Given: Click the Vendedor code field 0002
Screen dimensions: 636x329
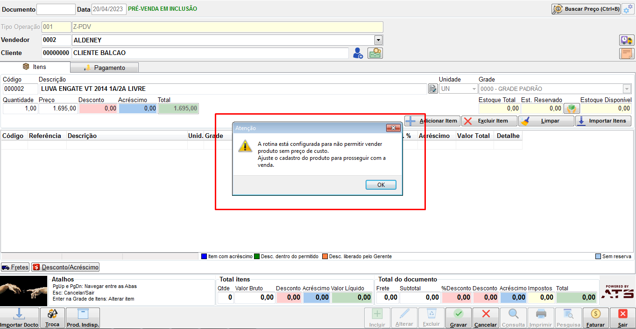Looking at the screenshot, I should coord(56,40).
